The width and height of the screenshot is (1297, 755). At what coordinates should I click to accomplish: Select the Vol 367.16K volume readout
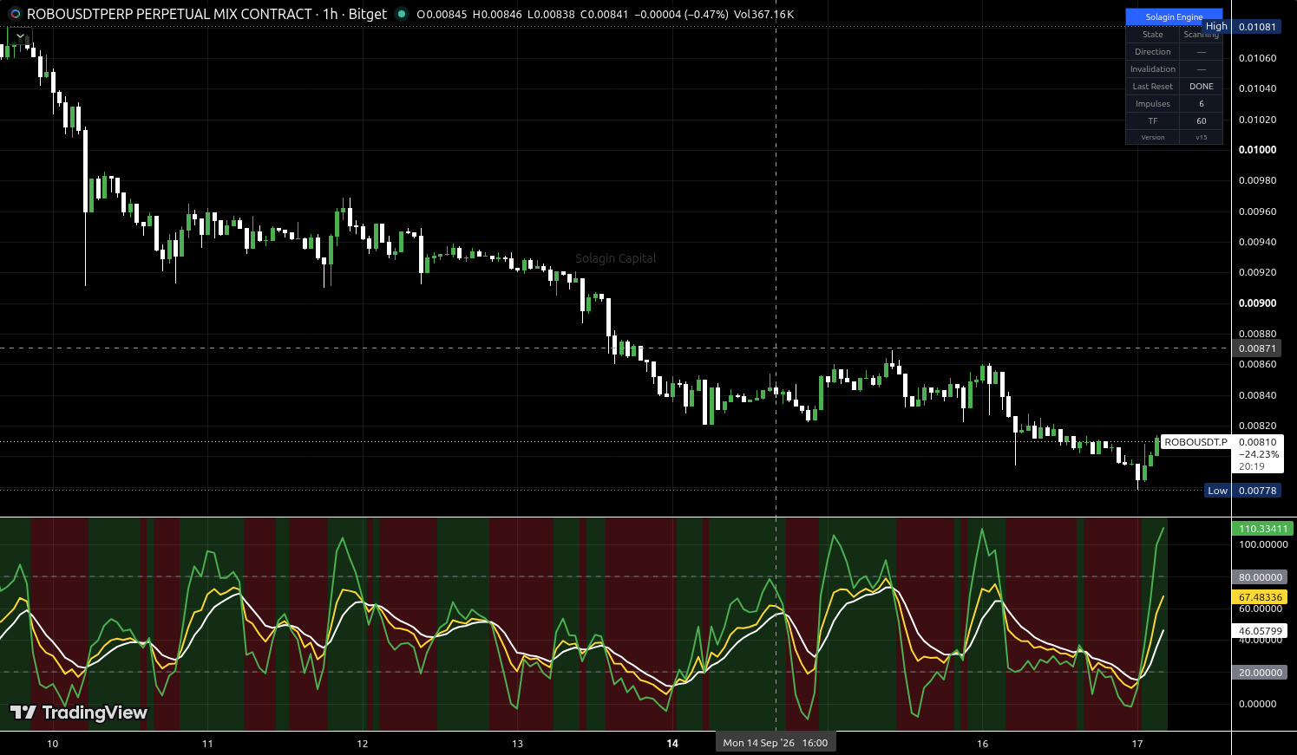point(764,14)
